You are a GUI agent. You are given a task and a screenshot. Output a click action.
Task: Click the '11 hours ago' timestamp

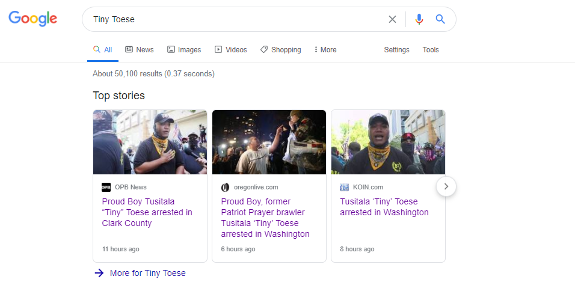121,249
